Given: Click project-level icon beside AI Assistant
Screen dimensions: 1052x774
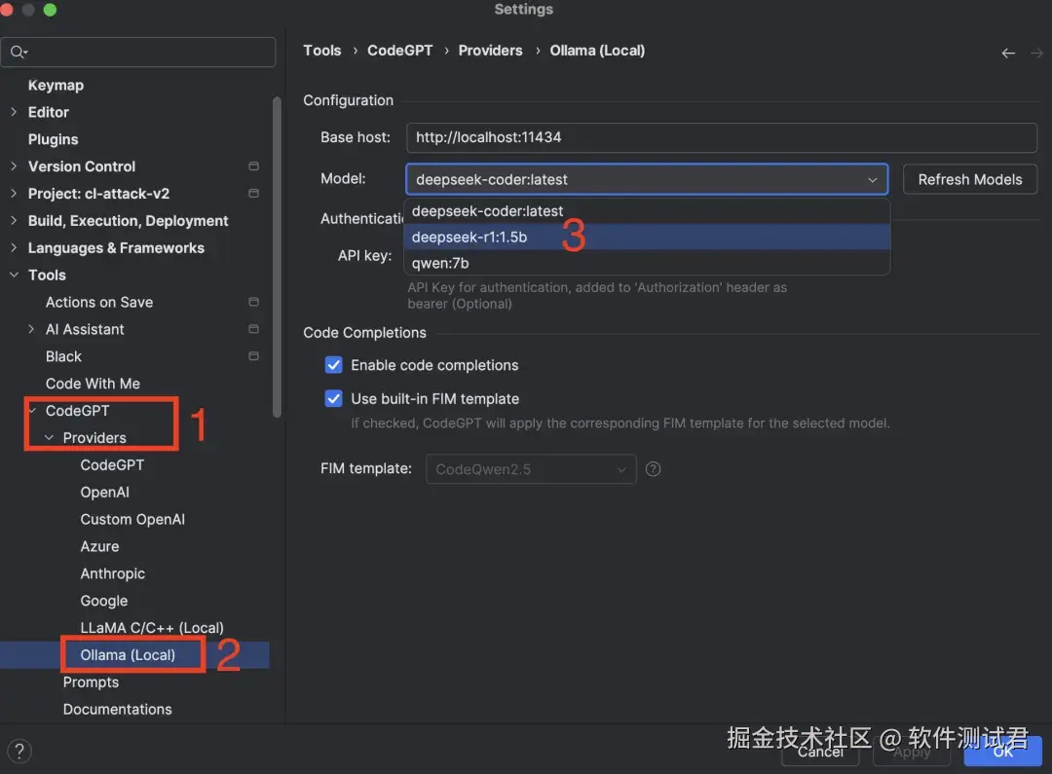Looking at the screenshot, I should click(x=253, y=329).
